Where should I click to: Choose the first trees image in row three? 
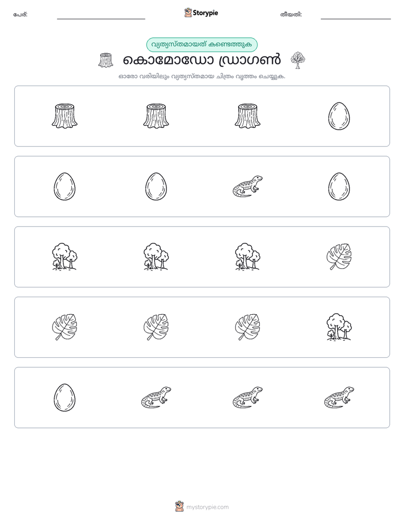pyautogui.click(x=65, y=256)
